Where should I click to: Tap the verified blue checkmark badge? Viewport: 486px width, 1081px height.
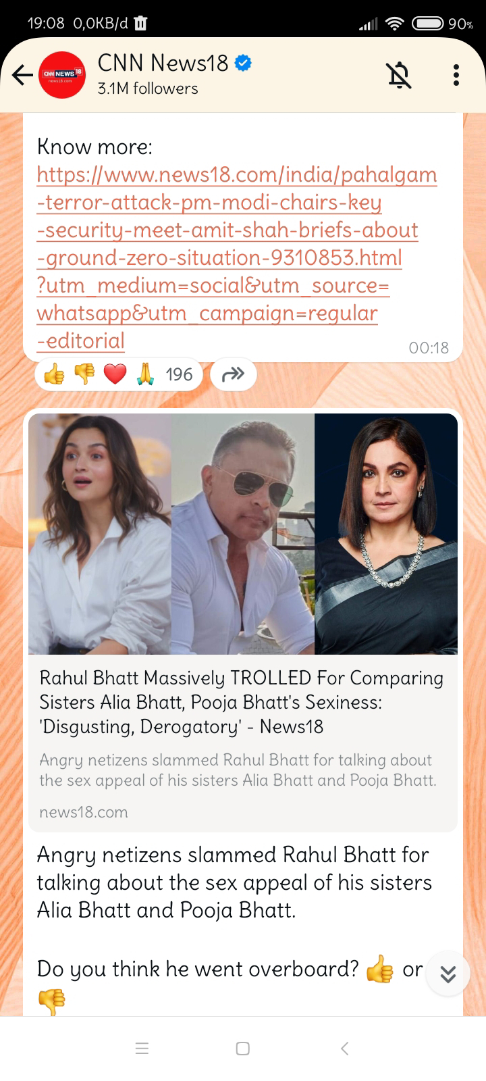pyautogui.click(x=243, y=64)
